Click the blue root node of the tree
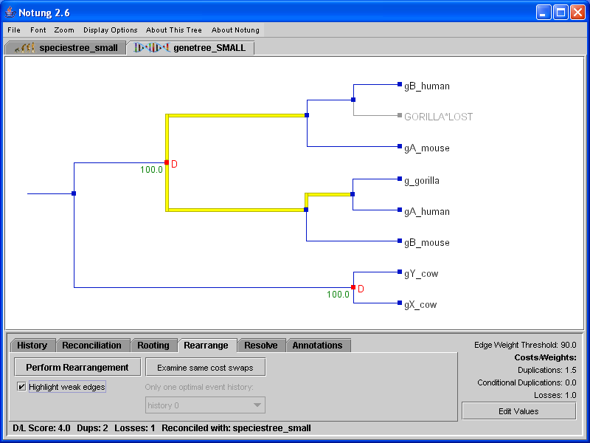Viewport: 590px width, 443px height. click(x=74, y=193)
